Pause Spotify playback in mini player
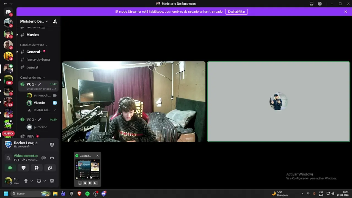 [x=90, y=183]
